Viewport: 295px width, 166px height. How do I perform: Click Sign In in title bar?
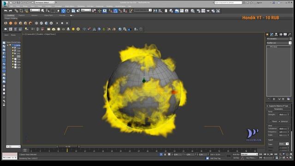click(x=259, y=3)
